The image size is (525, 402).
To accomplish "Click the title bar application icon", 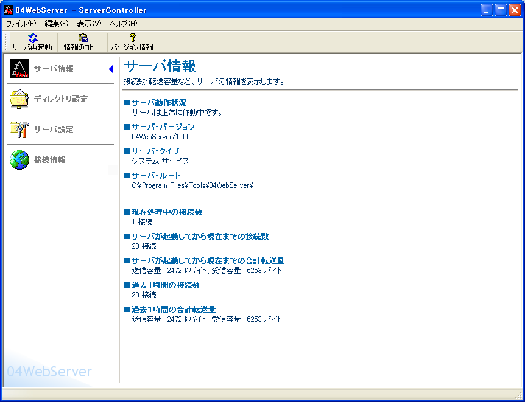I will (x=9, y=10).
